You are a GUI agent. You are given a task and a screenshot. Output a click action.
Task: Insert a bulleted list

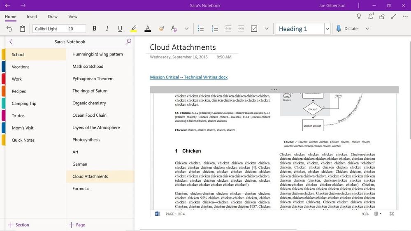(201, 29)
